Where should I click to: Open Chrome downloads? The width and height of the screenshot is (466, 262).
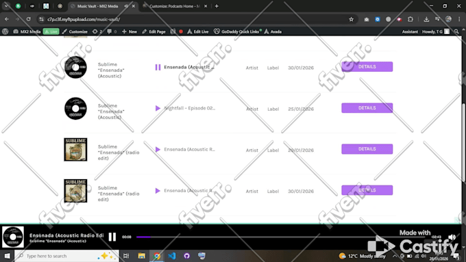pos(426,19)
